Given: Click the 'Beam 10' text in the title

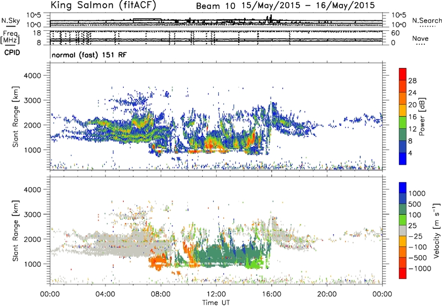Looking at the screenshot, I should click(x=215, y=6).
